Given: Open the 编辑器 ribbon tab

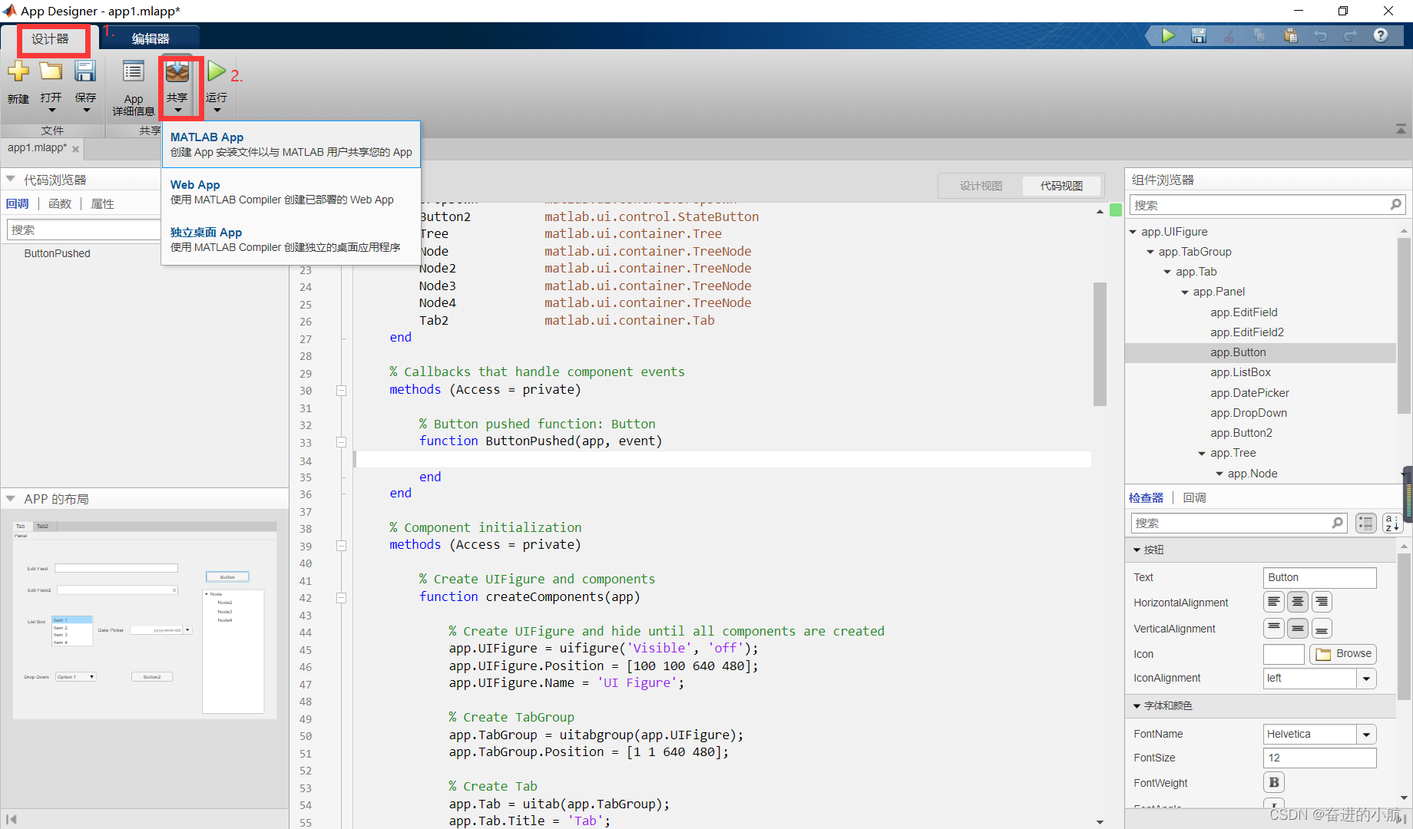Looking at the screenshot, I should click(151, 38).
